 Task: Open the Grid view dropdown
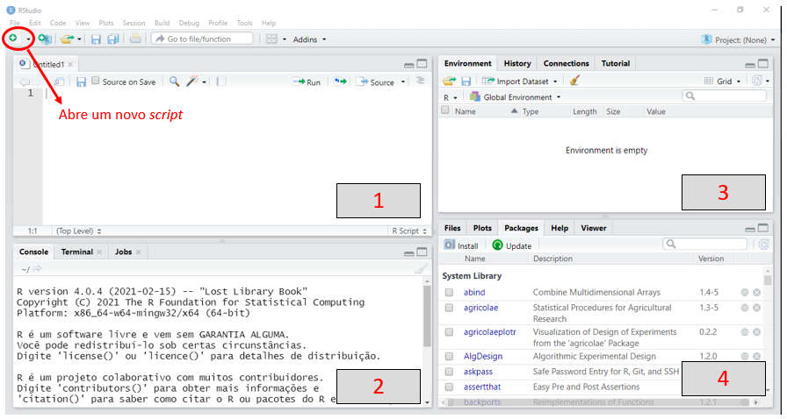[x=723, y=82]
